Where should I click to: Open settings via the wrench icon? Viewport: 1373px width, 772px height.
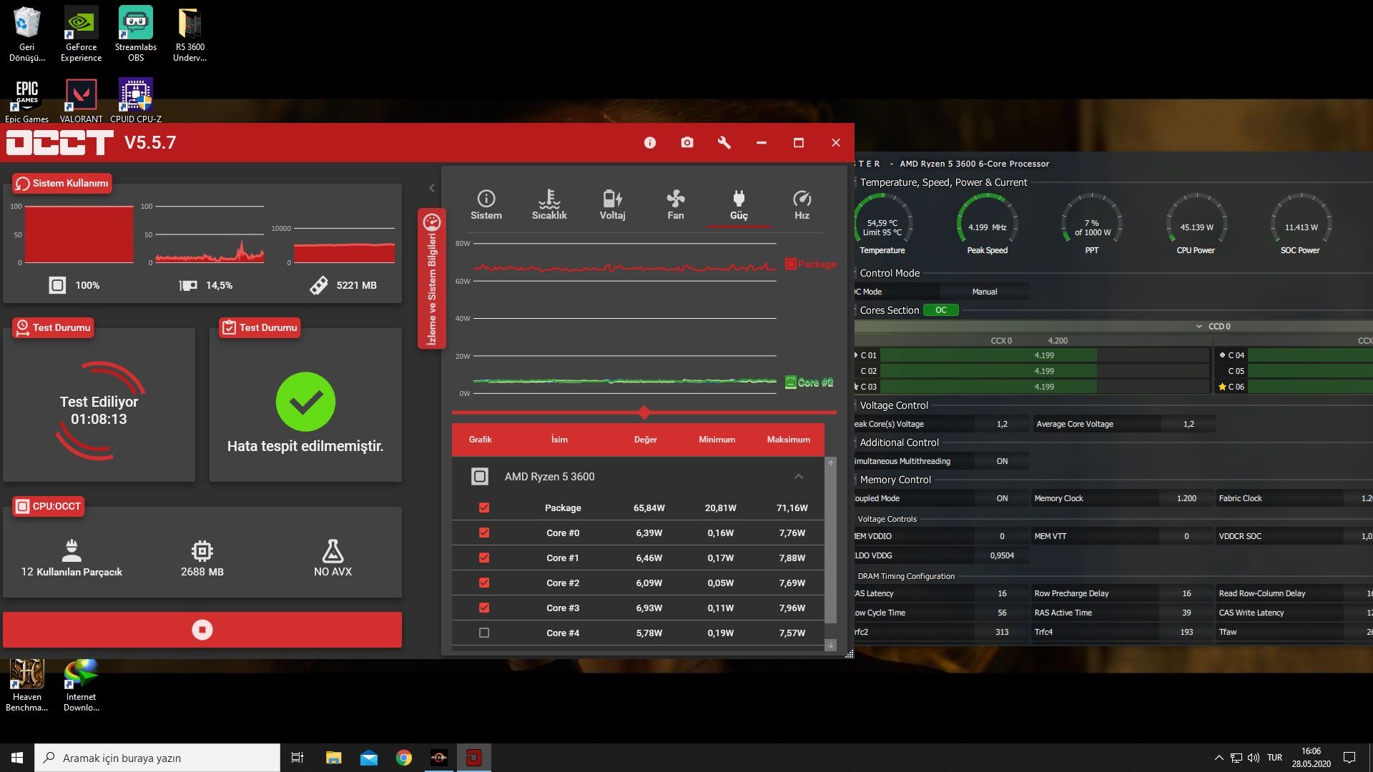(724, 143)
